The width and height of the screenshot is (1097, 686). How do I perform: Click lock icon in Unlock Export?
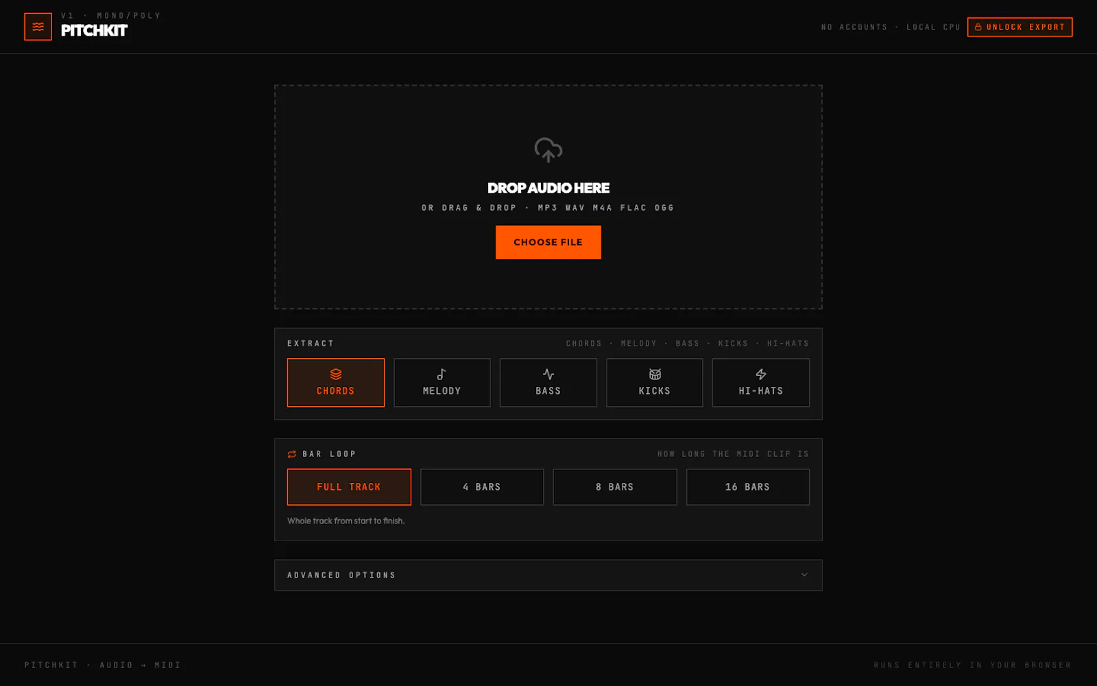tap(978, 27)
